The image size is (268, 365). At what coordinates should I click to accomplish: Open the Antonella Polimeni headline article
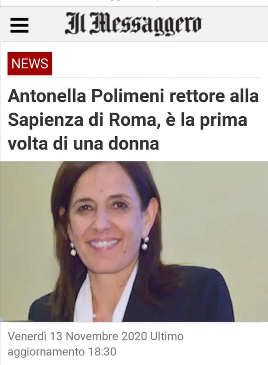coord(133,119)
